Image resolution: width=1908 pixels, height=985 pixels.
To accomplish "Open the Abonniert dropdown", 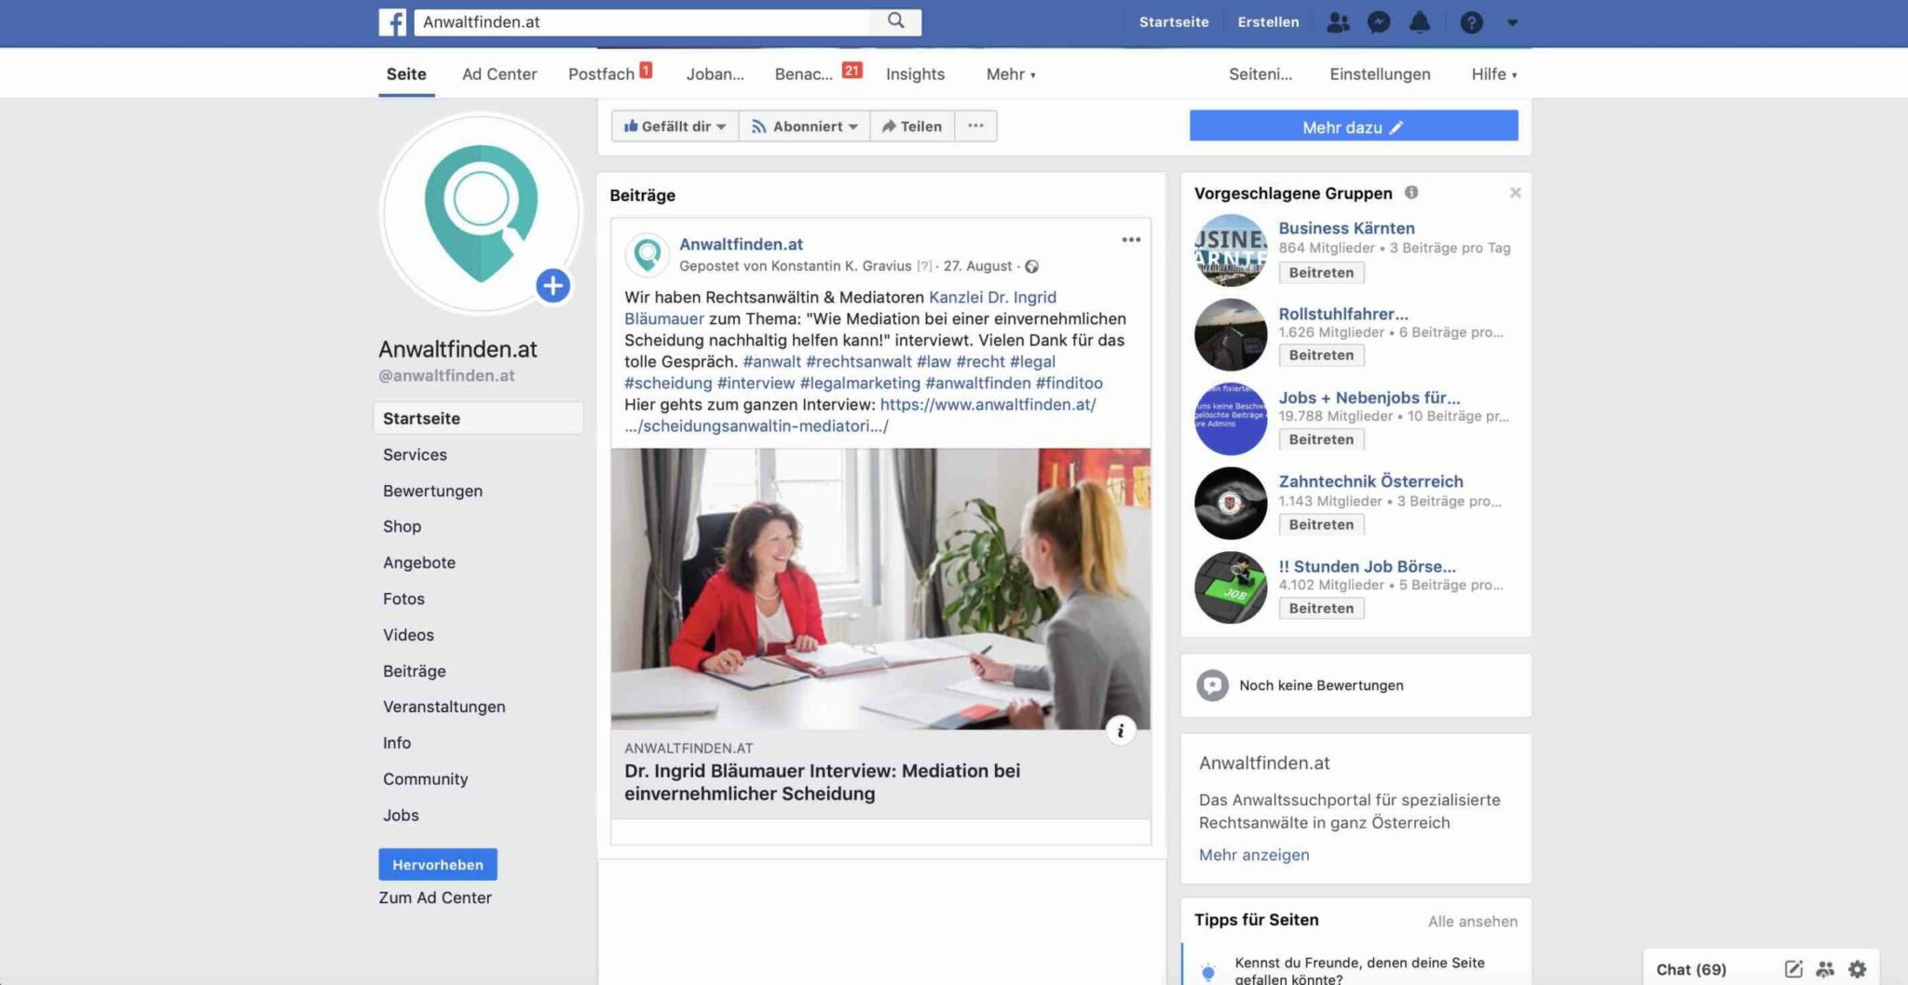I will (x=804, y=126).
